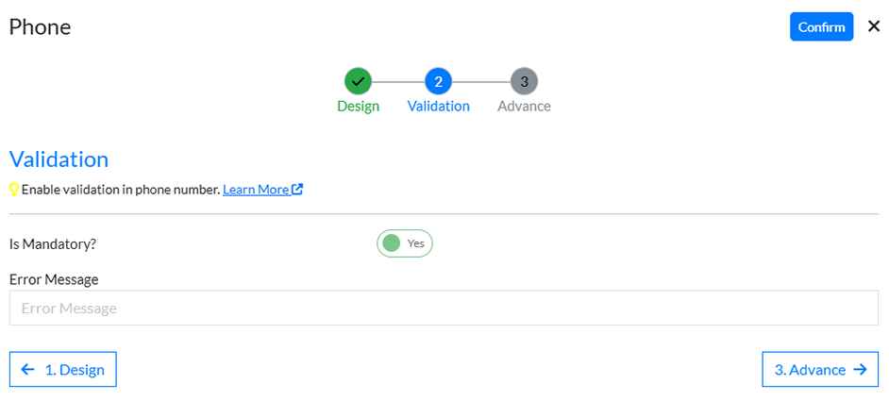
Task: Go back using the 1. Design button
Action: [63, 370]
